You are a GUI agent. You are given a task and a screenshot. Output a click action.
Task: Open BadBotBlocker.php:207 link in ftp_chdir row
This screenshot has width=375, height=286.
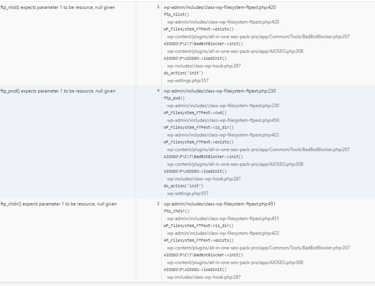tap(258, 248)
